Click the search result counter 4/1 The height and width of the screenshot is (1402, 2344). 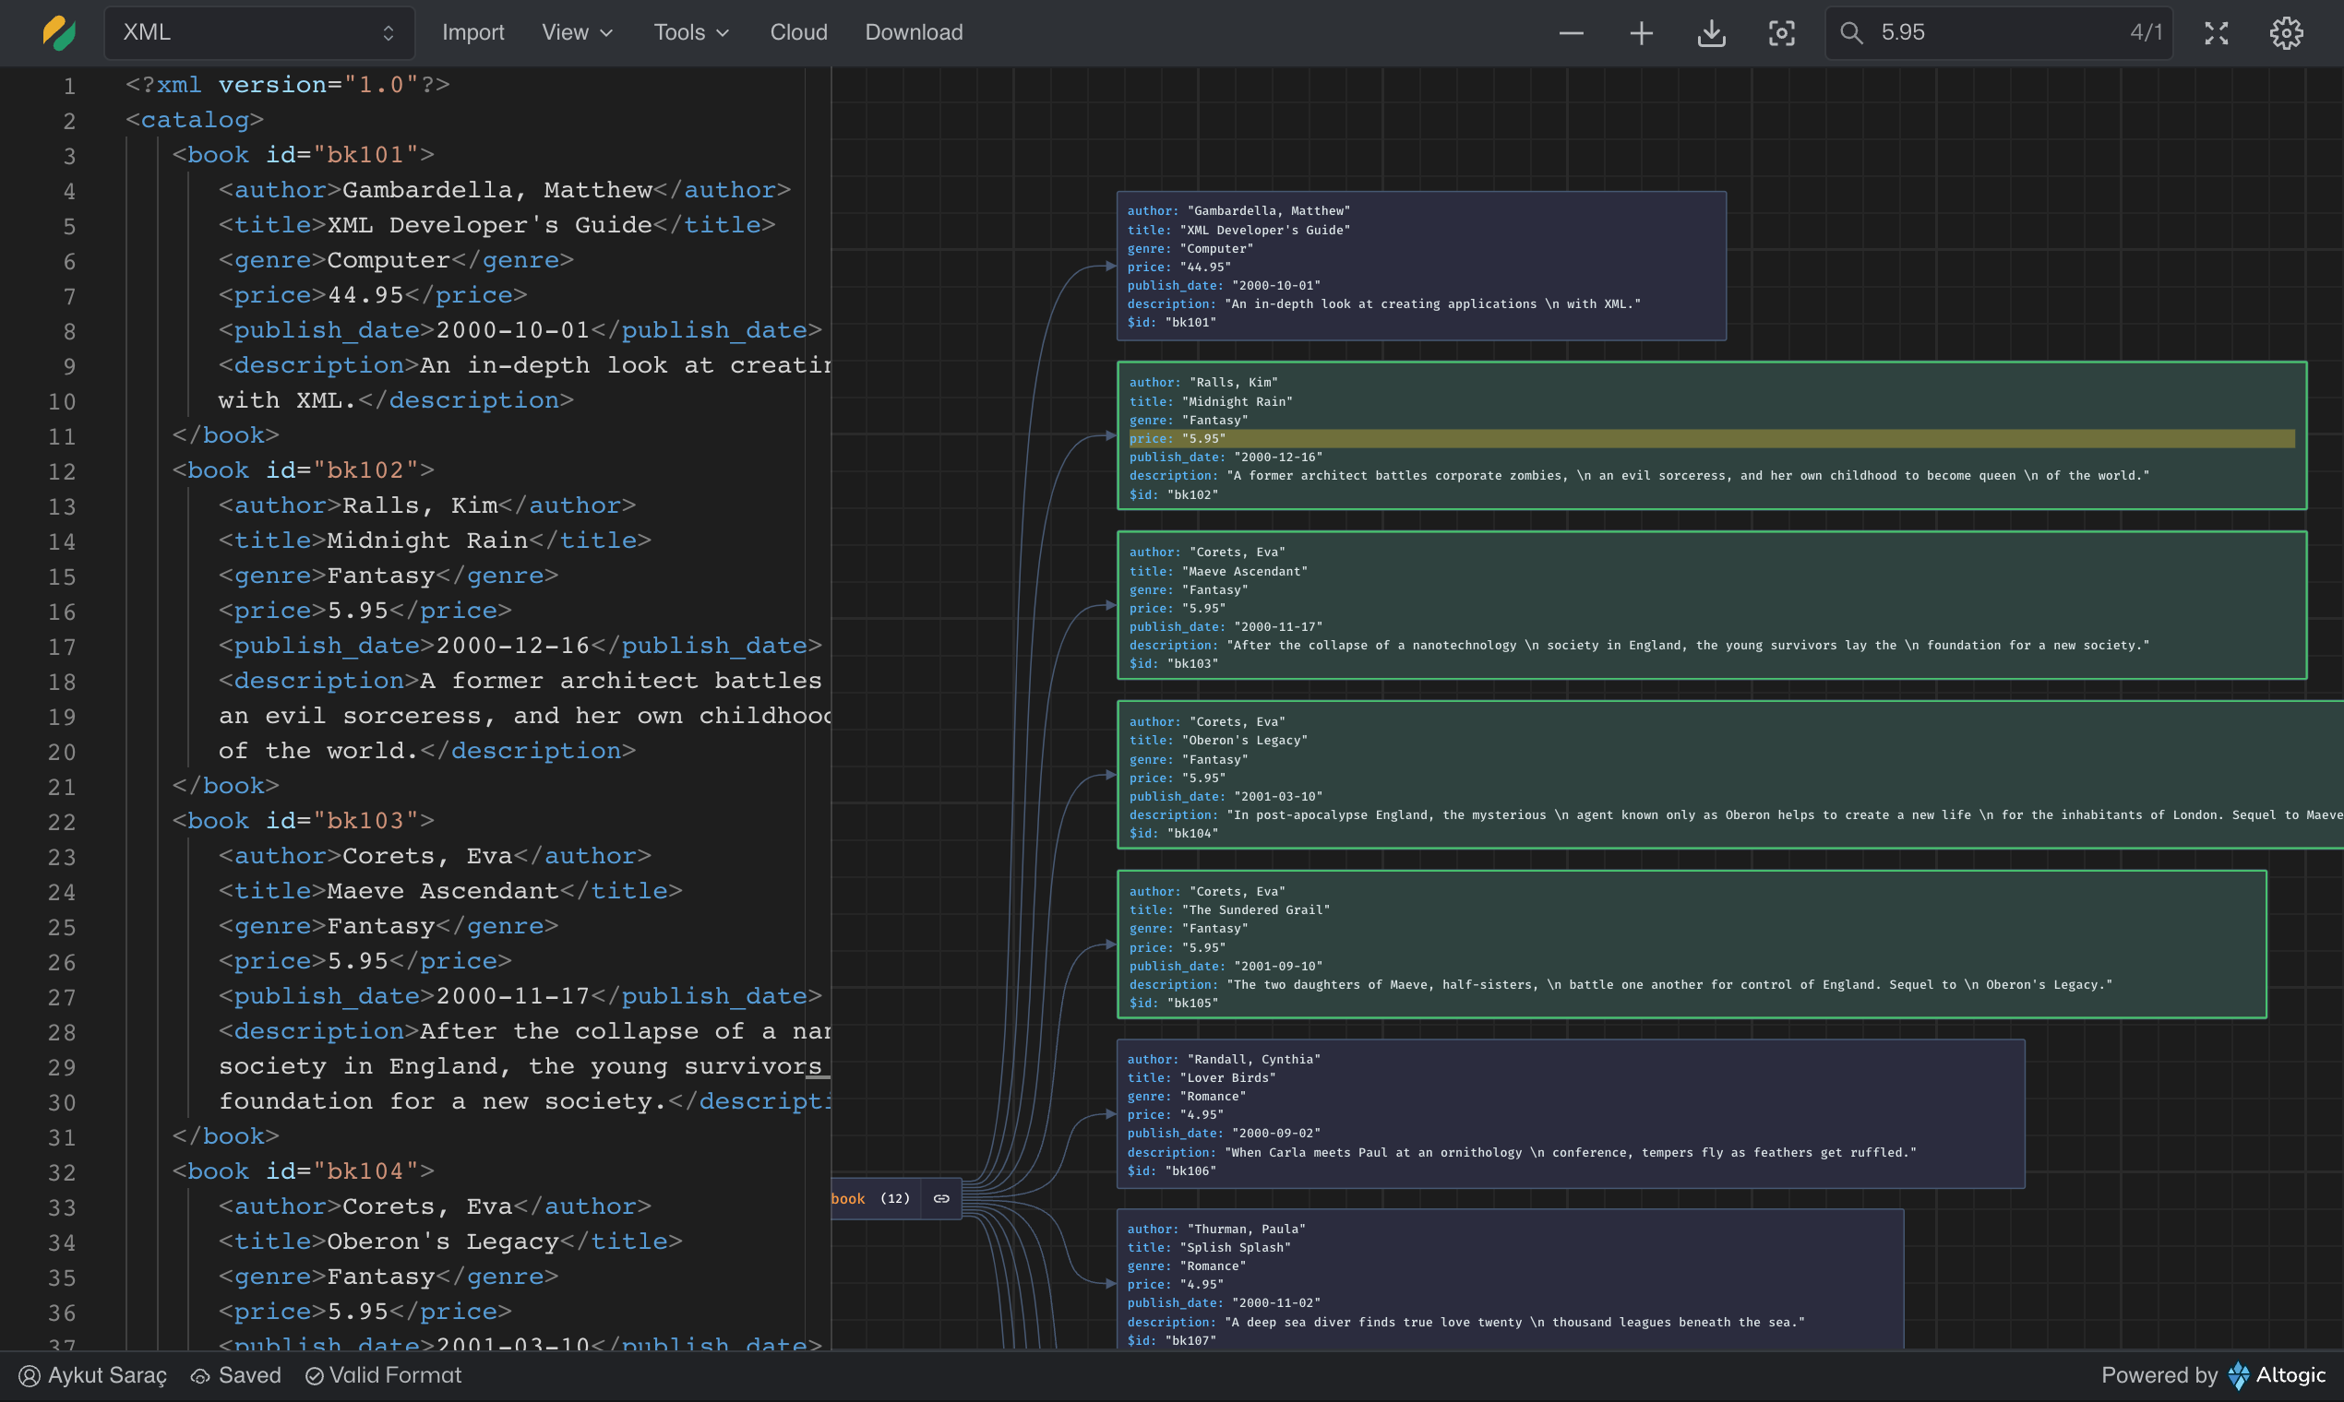tap(2146, 33)
